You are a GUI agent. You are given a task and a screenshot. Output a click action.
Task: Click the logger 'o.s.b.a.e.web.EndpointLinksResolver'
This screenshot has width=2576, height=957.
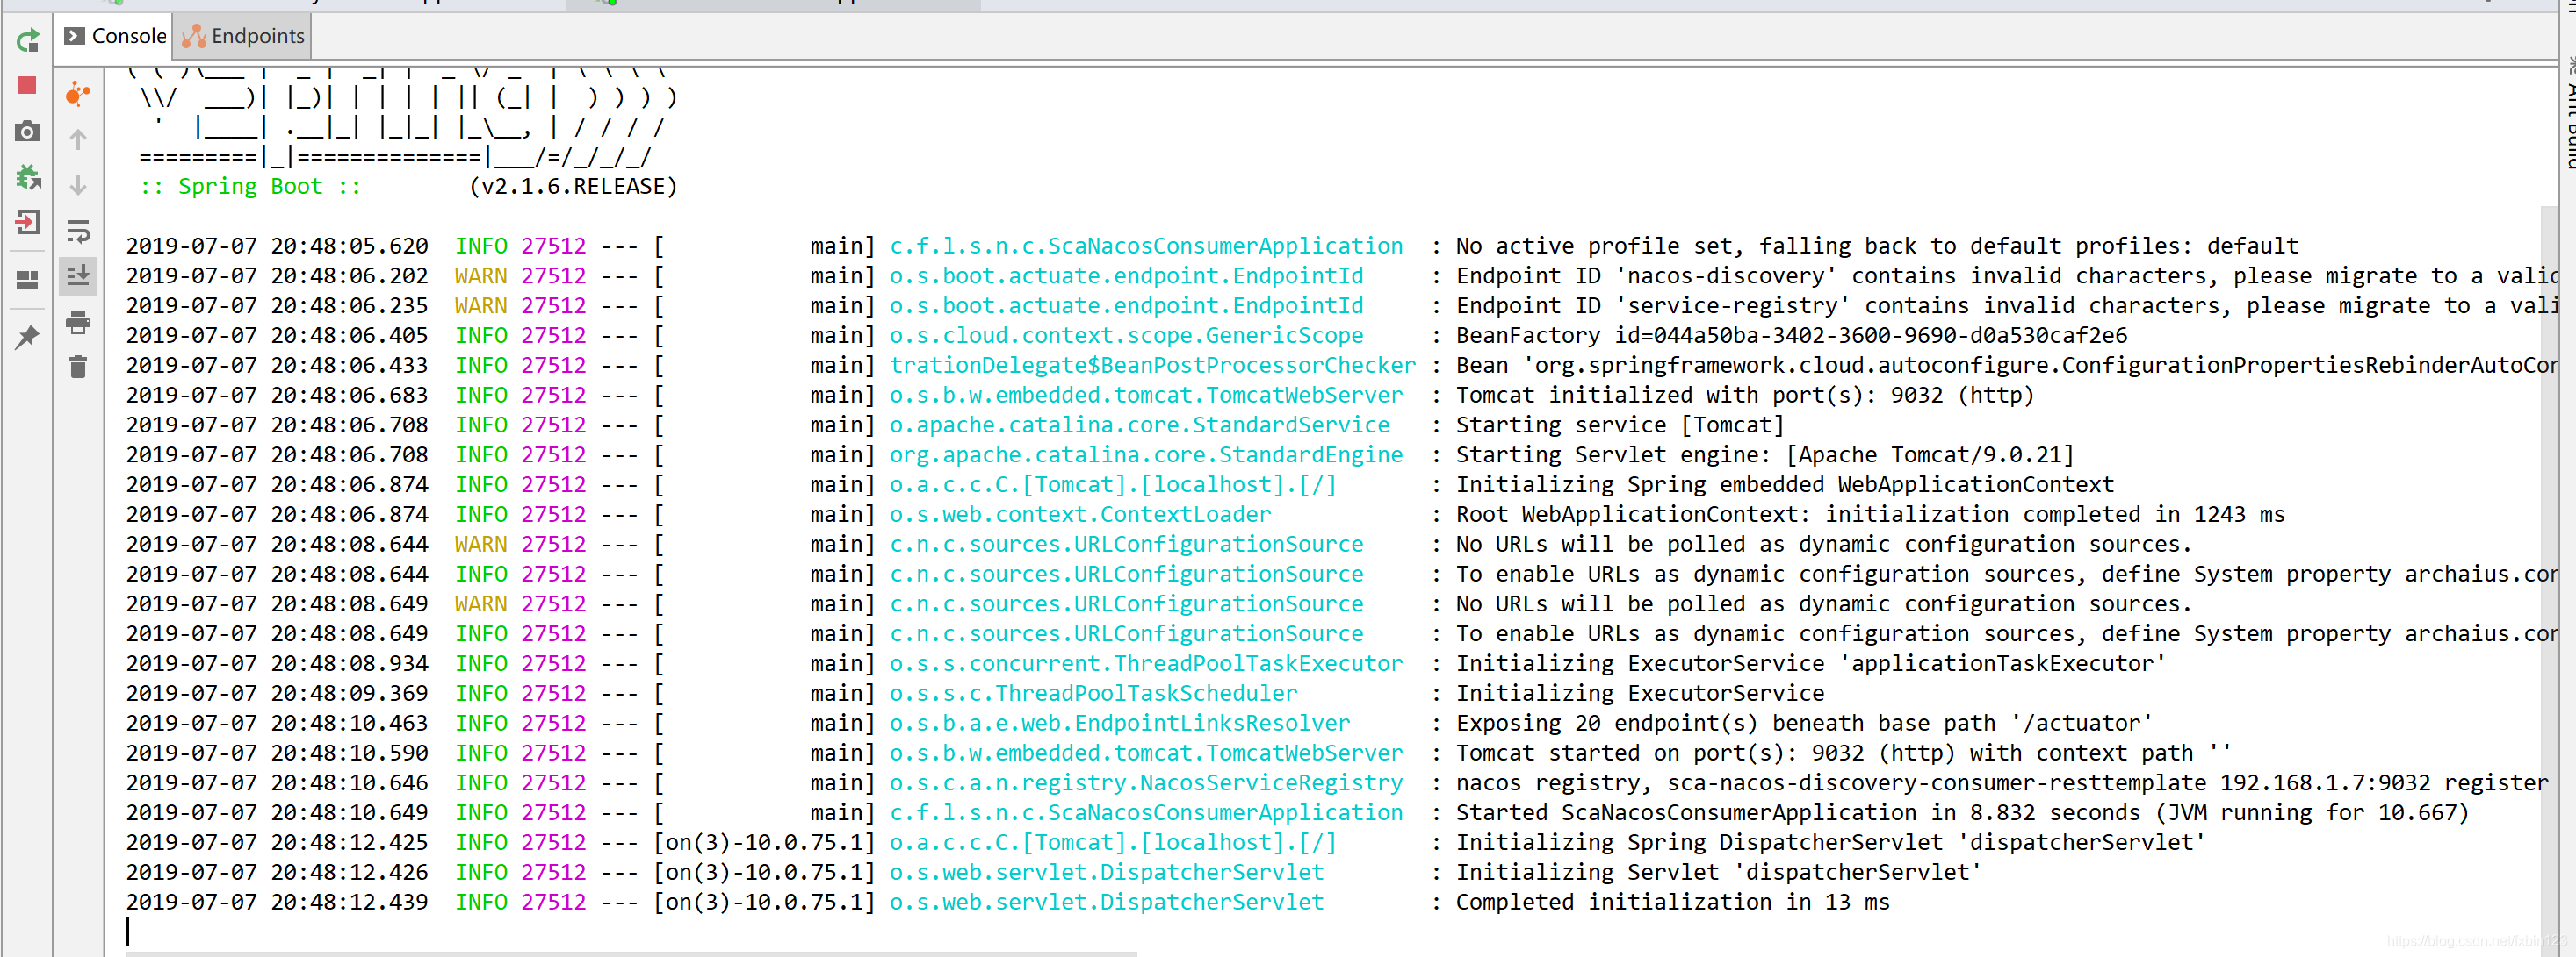(1119, 724)
